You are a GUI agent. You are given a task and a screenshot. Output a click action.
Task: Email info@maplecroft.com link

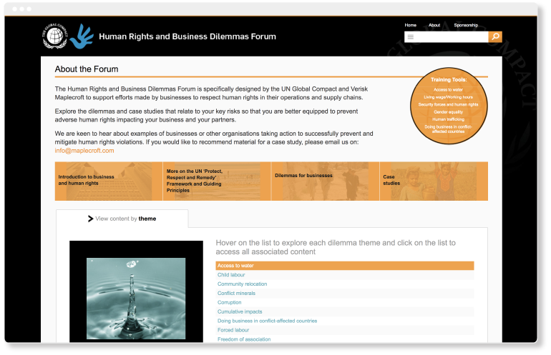84,151
